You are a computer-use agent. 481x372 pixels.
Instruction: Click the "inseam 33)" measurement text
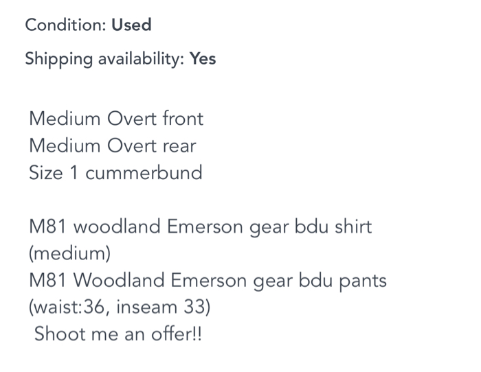point(163,307)
